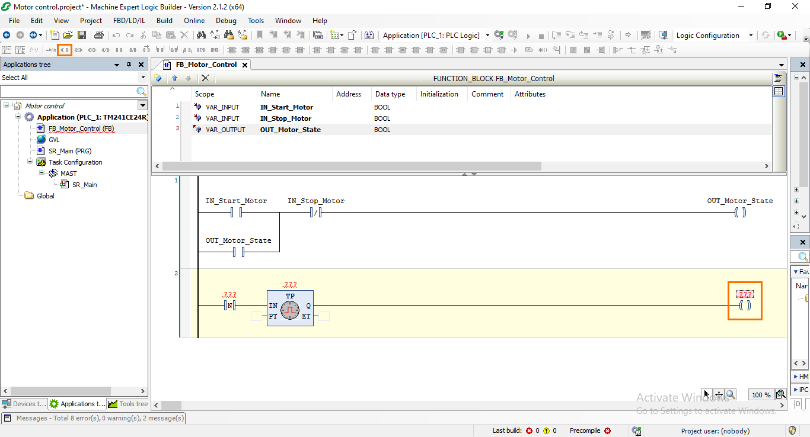Collapse the Task Configuration tree node
This screenshot has width=810, height=437.
tap(30, 162)
